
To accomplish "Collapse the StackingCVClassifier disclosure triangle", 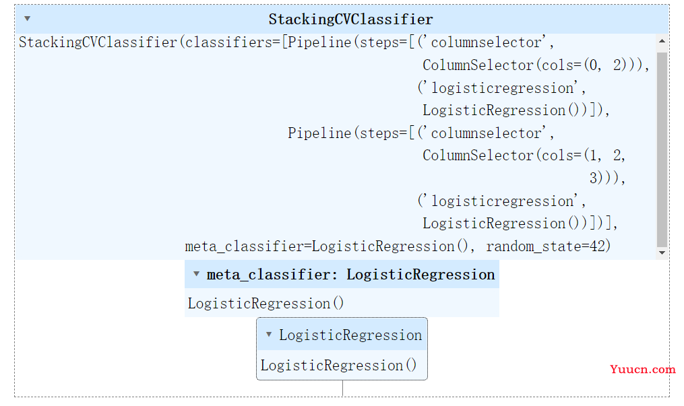I will [x=27, y=19].
